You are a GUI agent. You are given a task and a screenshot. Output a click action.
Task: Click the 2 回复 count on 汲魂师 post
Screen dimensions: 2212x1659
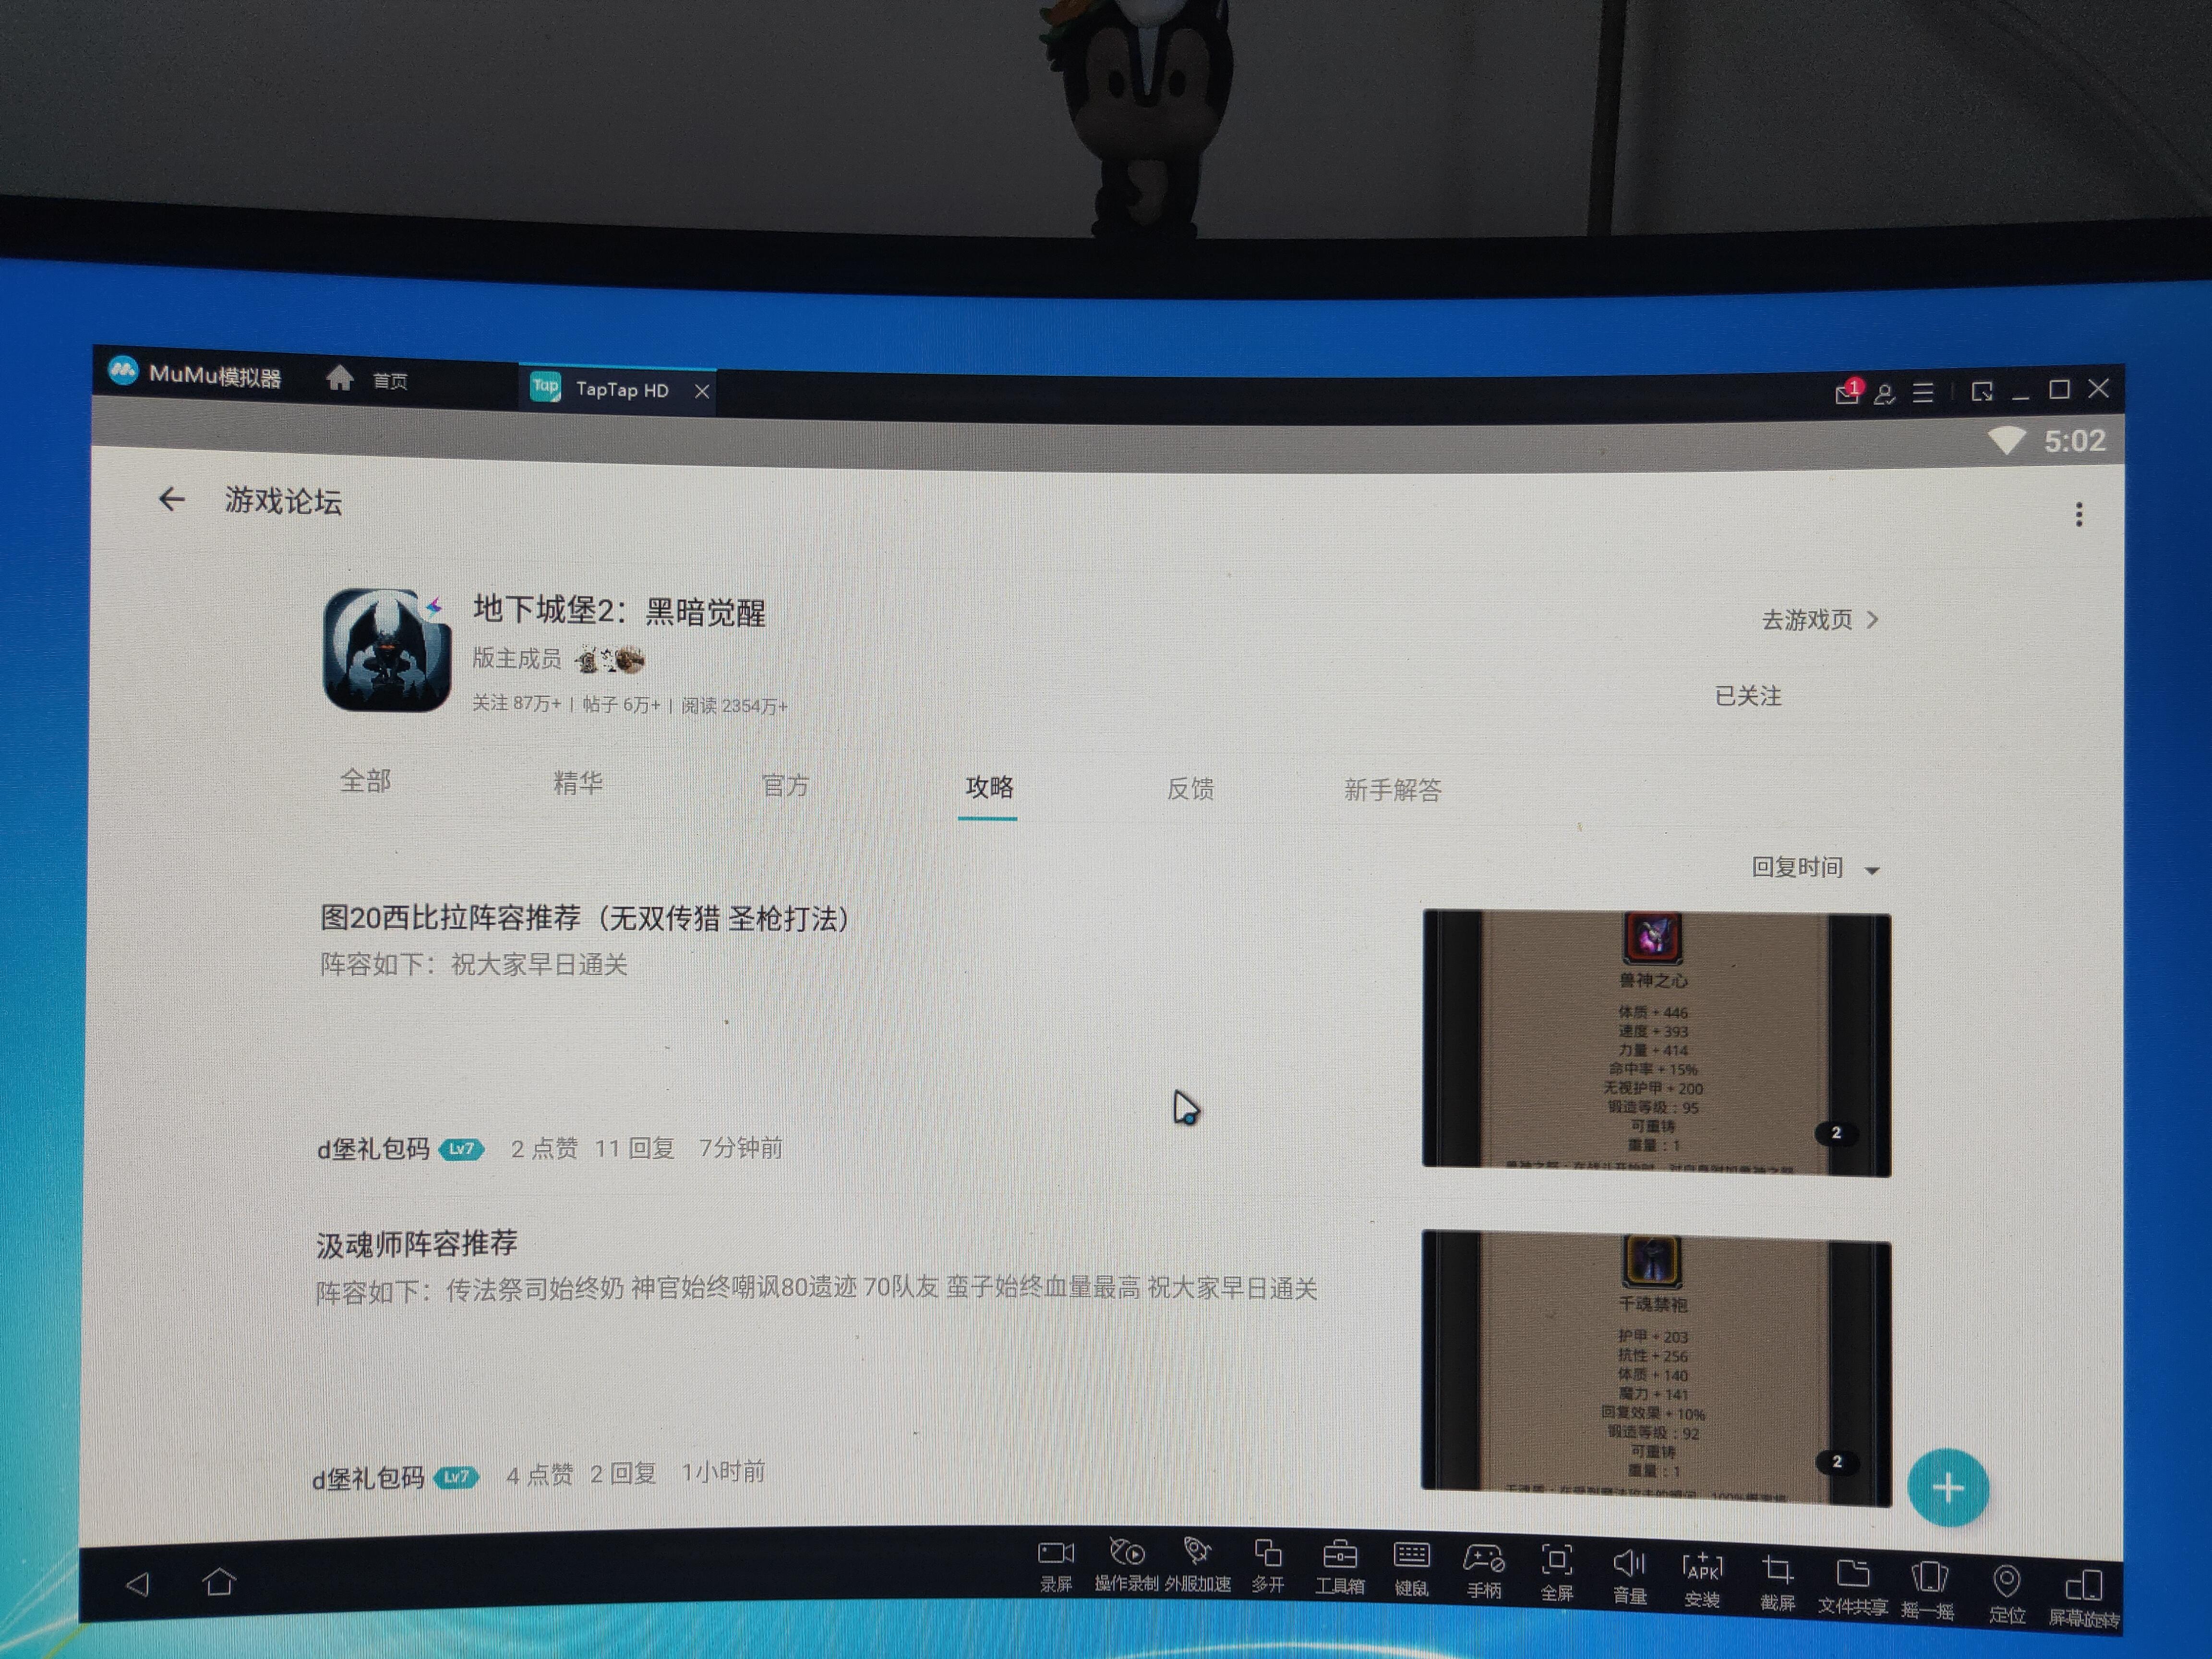[x=623, y=1473]
